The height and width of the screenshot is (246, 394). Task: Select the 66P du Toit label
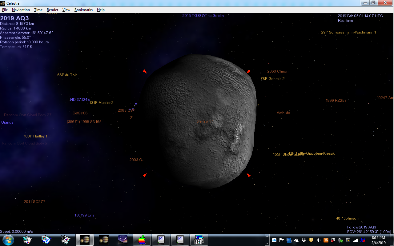click(67, 75)
